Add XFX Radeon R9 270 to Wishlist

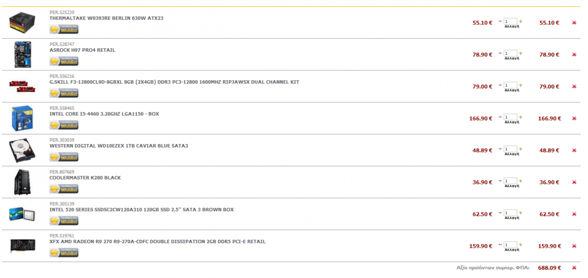click(x=64, y=253)
